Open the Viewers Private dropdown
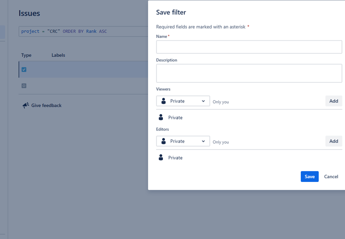Image resolution: width=345 pixels, height=239 pixels. [183, 101]
